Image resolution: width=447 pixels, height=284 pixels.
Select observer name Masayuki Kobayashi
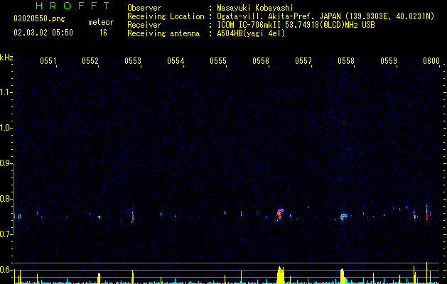coord(255,8)
